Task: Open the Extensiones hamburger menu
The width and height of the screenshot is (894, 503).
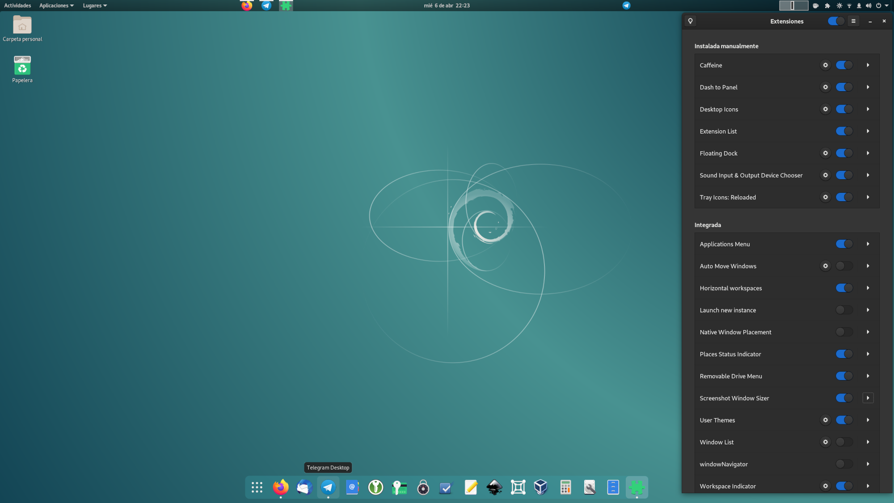Action: pos(853,21)
